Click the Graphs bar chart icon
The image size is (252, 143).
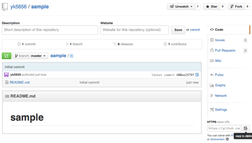point(212,85)
